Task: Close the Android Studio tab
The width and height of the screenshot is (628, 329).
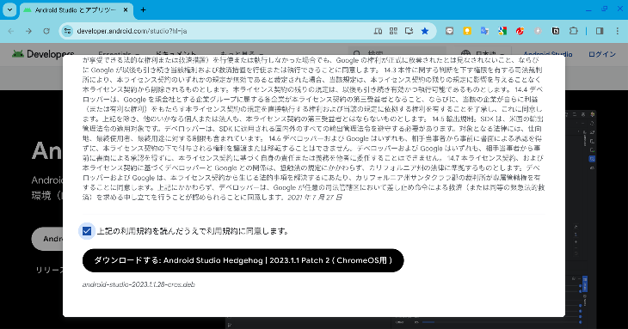Action: pyautogui.click(x=126, y=10)
